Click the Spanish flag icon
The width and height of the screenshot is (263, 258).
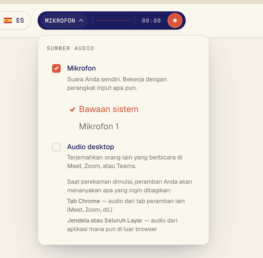(x=8, y=20)
